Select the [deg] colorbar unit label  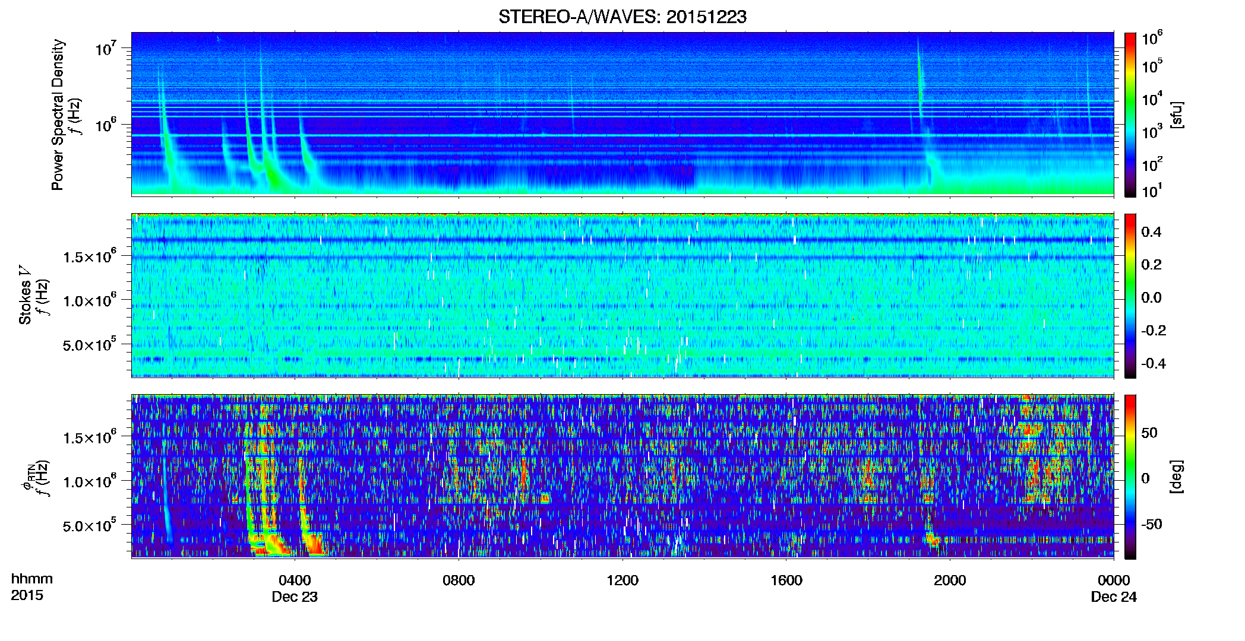click(x=1177, y=477)
